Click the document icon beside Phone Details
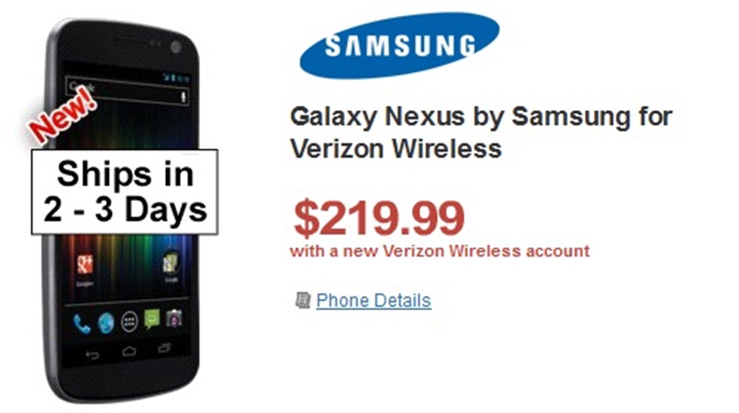Screen dimensions: 739x413 point(302,300)
